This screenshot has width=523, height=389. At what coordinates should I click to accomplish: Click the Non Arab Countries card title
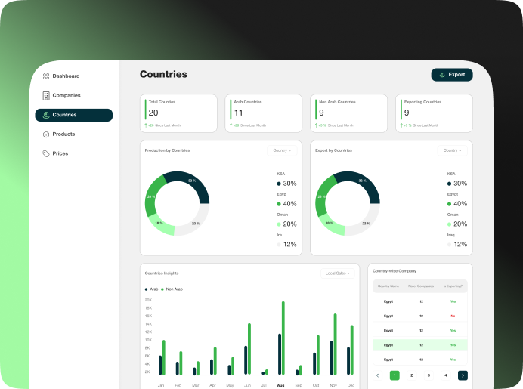coord(337,102)
